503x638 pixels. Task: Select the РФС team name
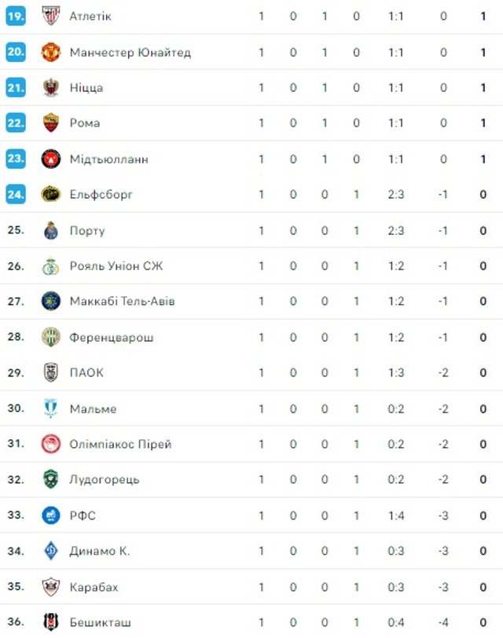pyautogui.click(x=83, y=515)
